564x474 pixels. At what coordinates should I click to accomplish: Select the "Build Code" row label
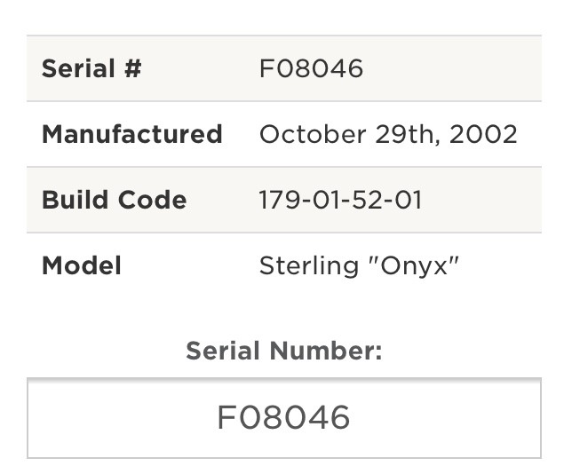[x=114, y=200]
